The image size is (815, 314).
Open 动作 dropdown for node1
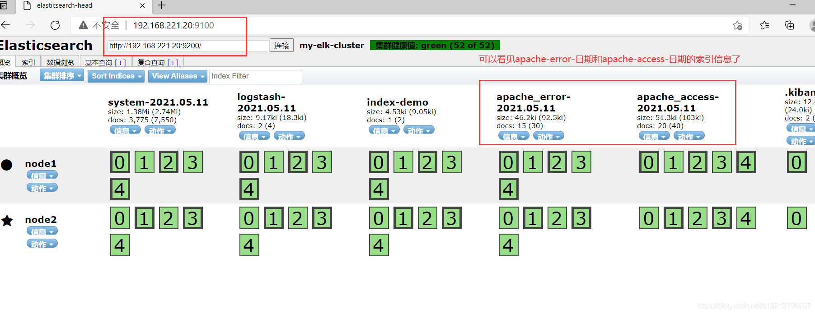point(42,188)
